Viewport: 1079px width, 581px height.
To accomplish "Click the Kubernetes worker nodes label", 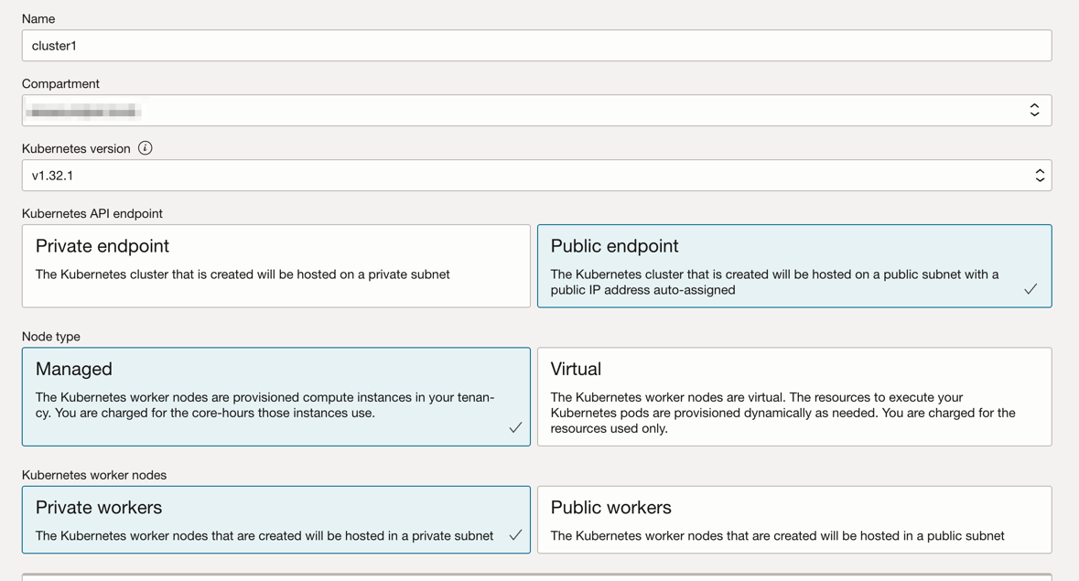I will pyautogui.click(x=94, y=475).
